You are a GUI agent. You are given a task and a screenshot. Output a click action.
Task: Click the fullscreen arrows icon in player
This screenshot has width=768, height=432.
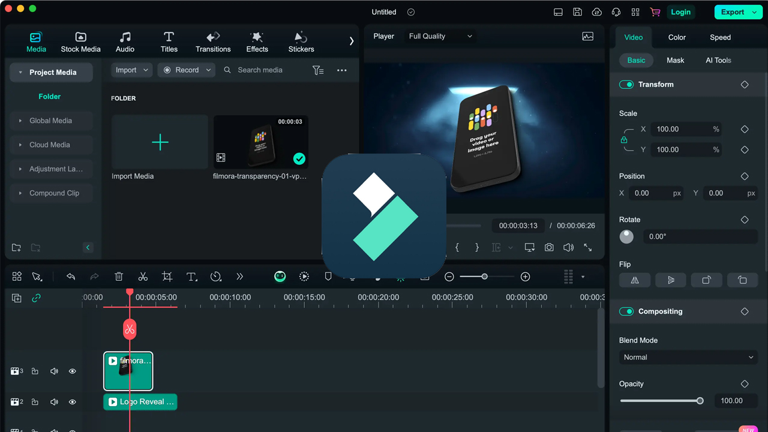tap(588, 247)
